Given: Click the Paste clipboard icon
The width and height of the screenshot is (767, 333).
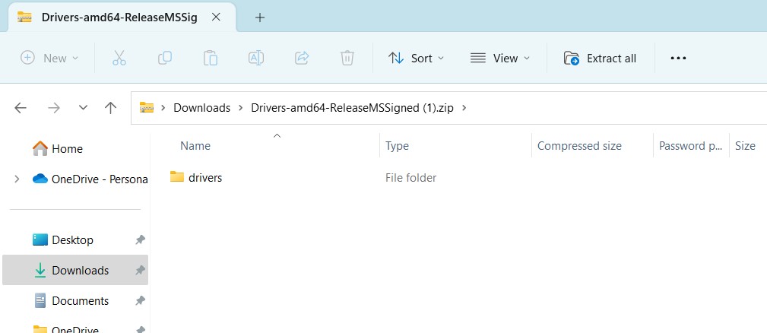Looking at the screenshot, I should tap(211, 58).
